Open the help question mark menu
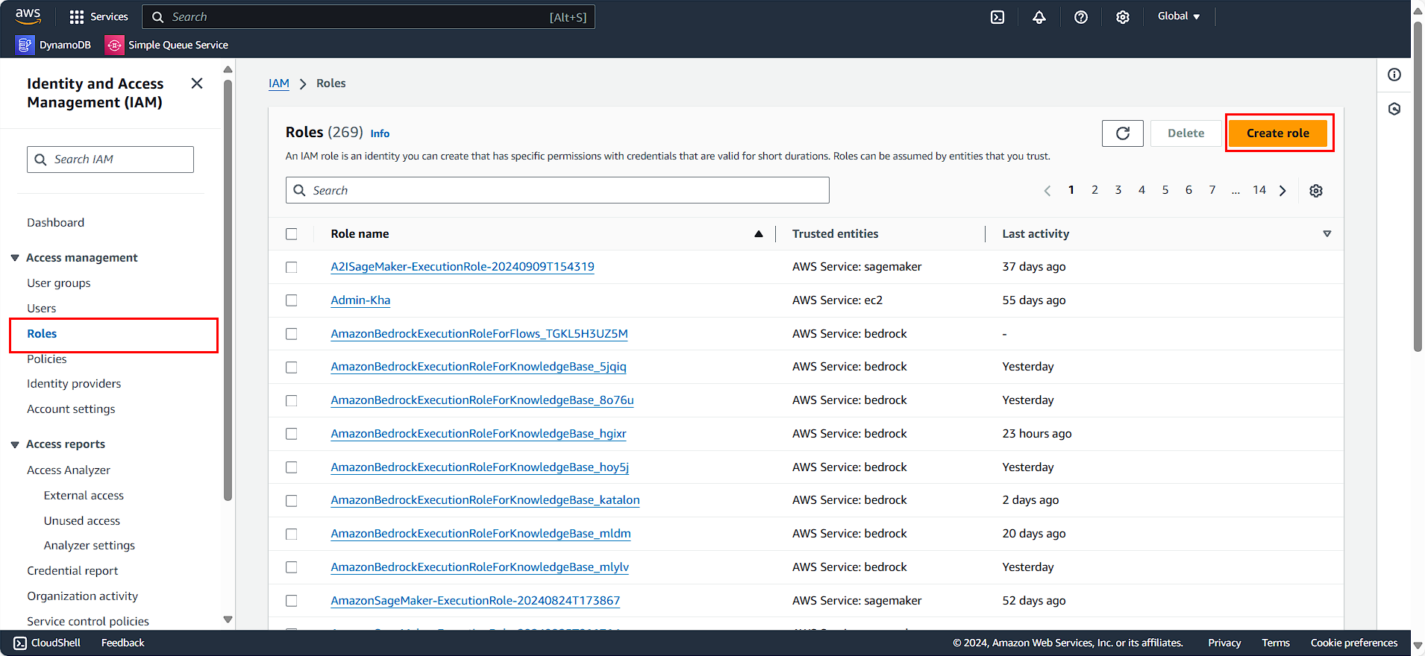 (1081, 17)
